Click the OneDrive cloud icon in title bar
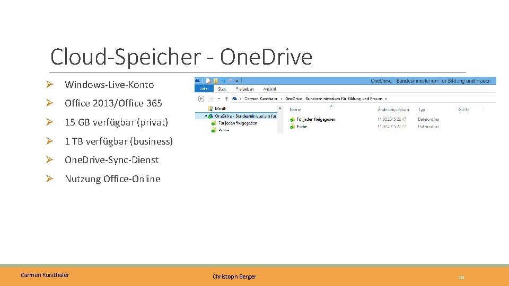509x286 pixels. tap(198, 81)
